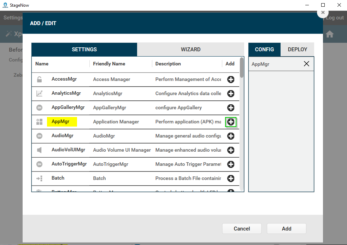Sort by the Friendly Name column header
The height and width of the screenshot is (245, 347).
tap(109, 64)
